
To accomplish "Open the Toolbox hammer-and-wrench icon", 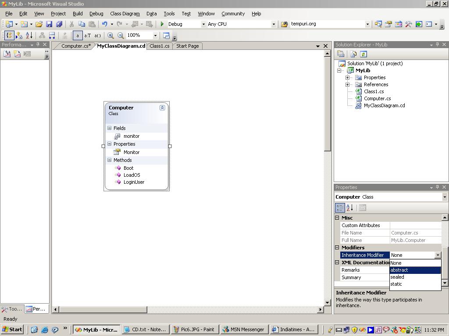I will pos(408,24).
